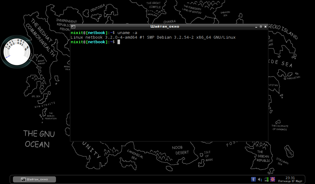Minimize the Шайтан_окно terminal window
Viewport: 315px width, 184px height.
pos(256,27)
